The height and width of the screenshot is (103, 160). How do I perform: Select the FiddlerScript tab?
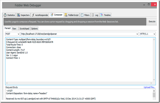pos(72,15)
